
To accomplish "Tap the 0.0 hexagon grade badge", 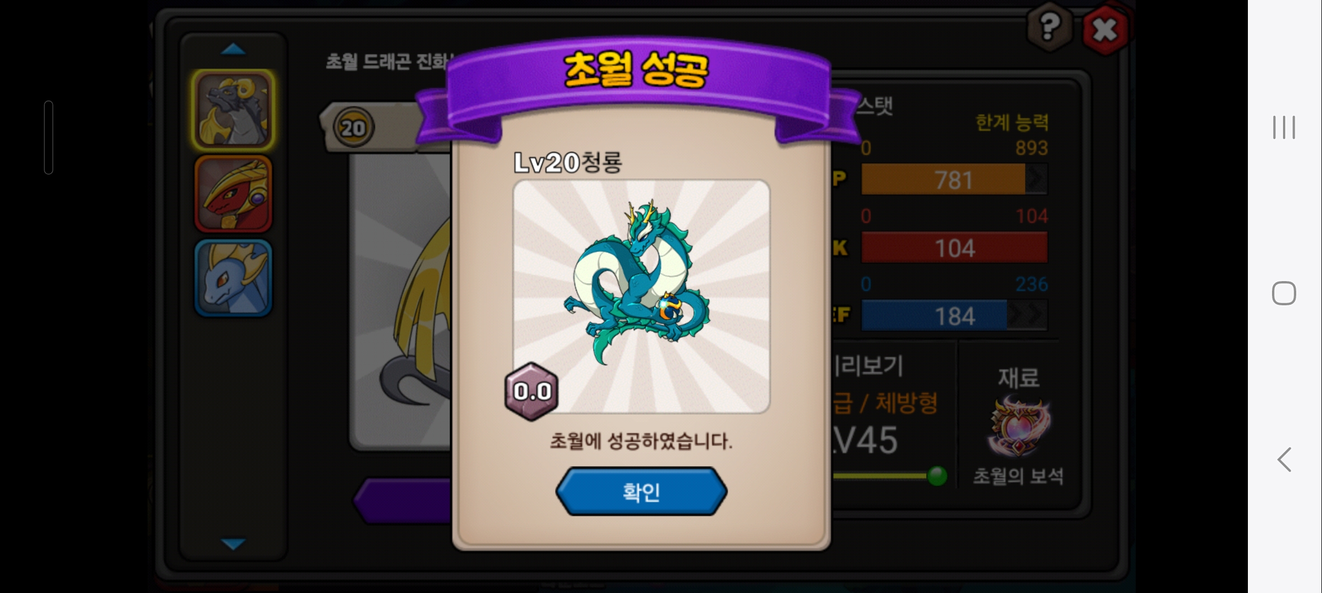I will coord(531,391).
